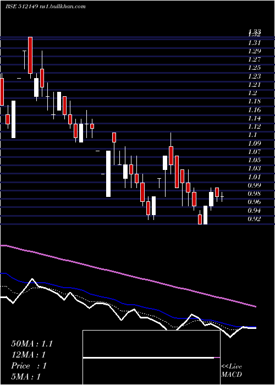Click the MACD indicator box

click(151, 358)
